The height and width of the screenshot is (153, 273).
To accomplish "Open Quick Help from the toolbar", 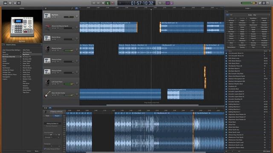I will pos(10,3).
